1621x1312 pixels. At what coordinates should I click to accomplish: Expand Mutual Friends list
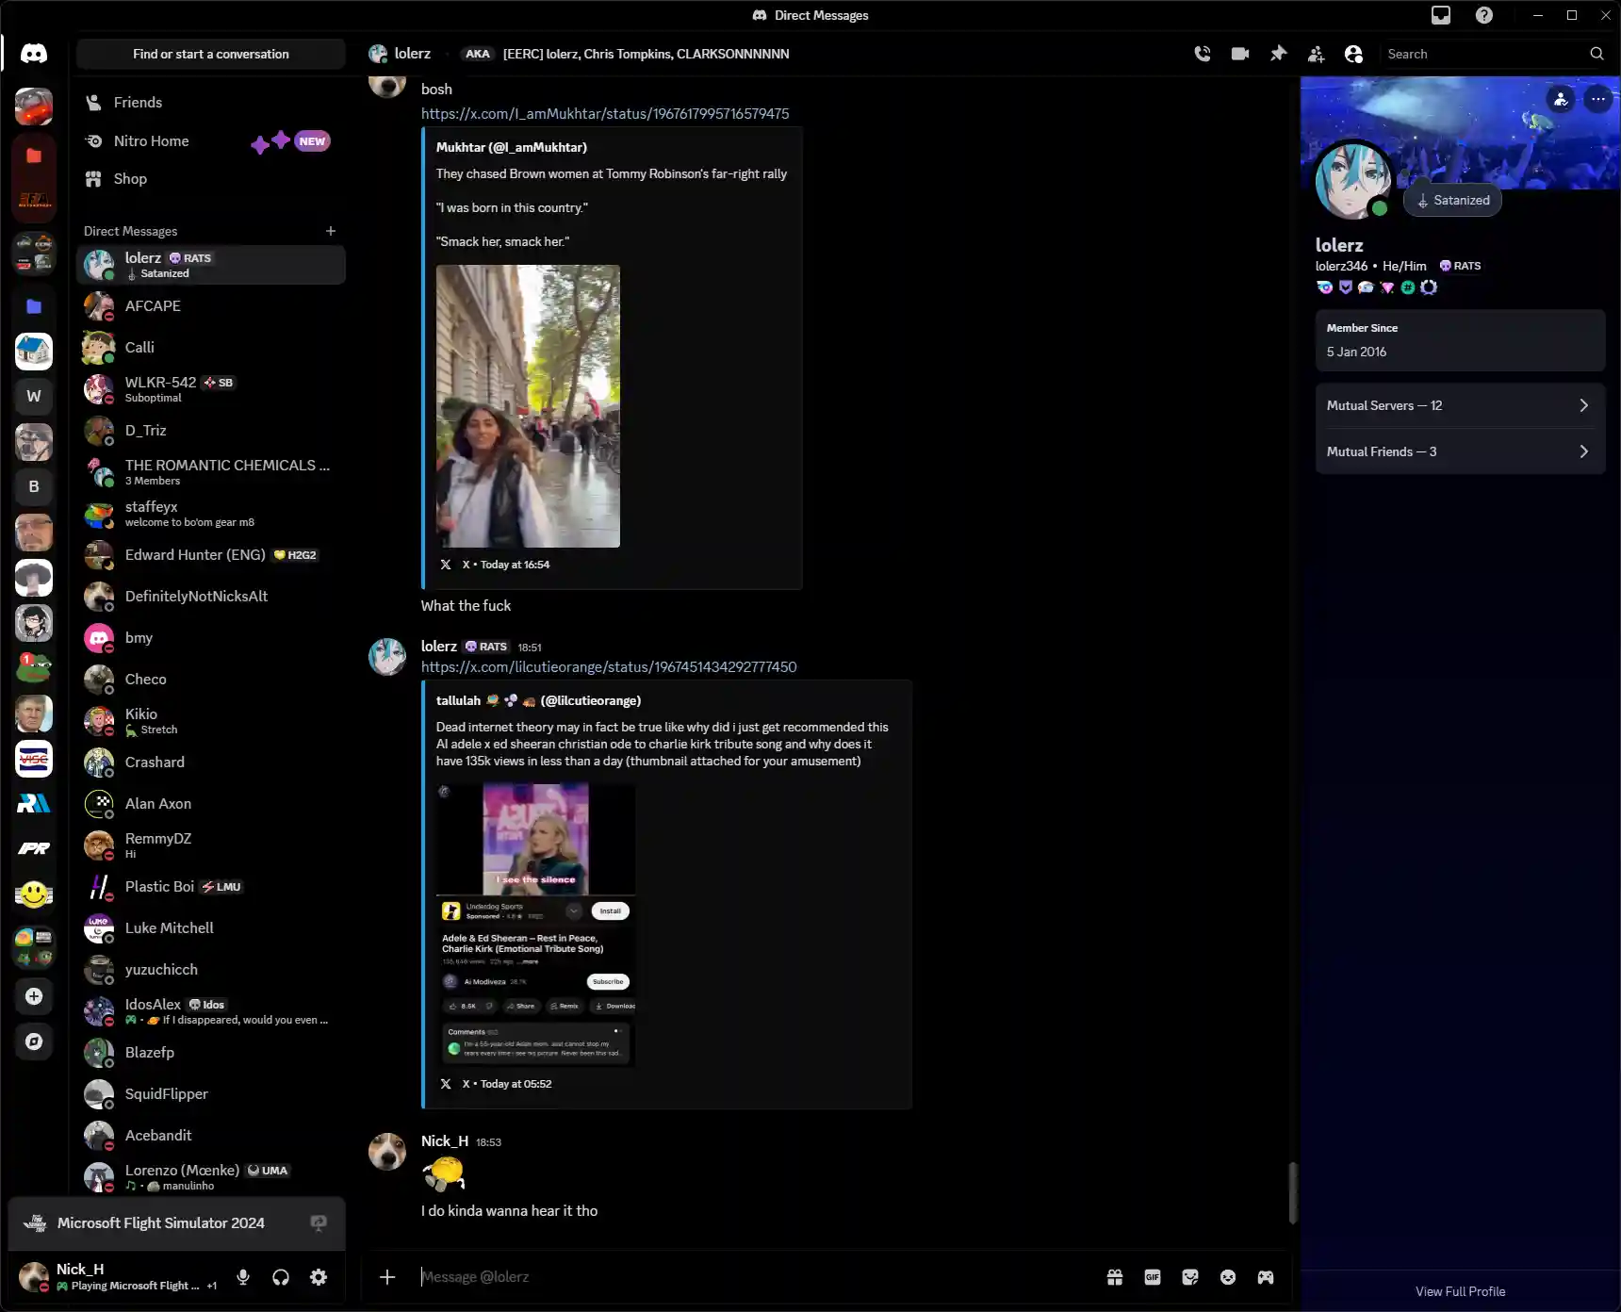point(1460,451)
